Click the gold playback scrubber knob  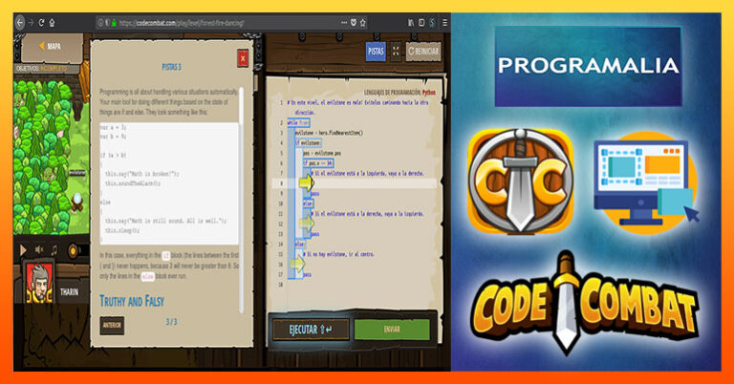(x=73, y=250)
